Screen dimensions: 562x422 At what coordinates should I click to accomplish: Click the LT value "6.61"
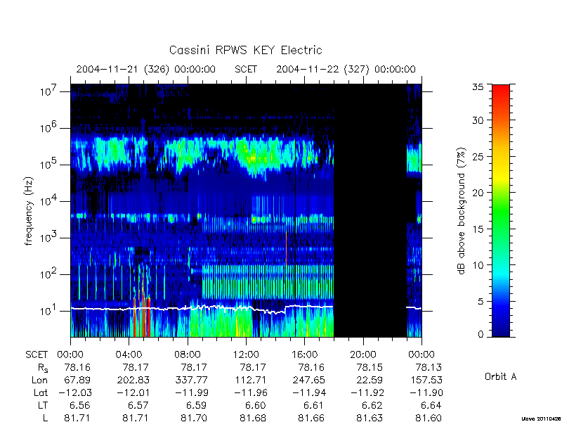pyautogui.click(x=314, y=405)
